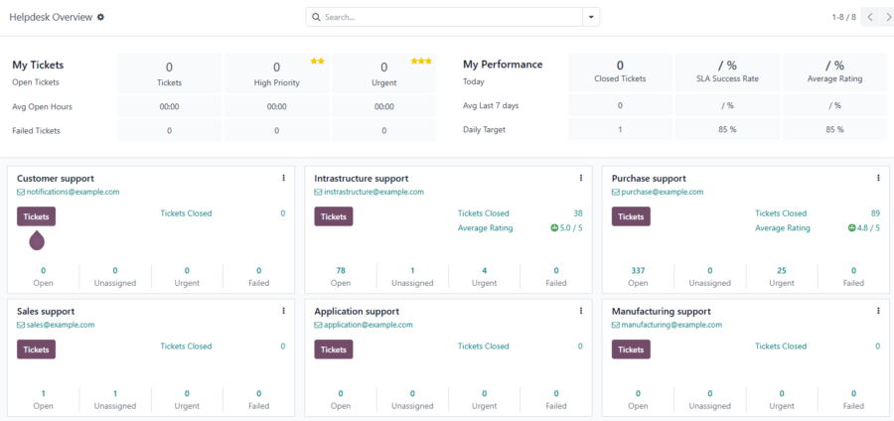Click the purple droplet icon in Customer support

coord(37,239)
